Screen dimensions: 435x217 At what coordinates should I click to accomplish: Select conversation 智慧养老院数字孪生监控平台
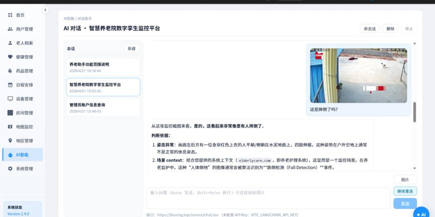103,87
